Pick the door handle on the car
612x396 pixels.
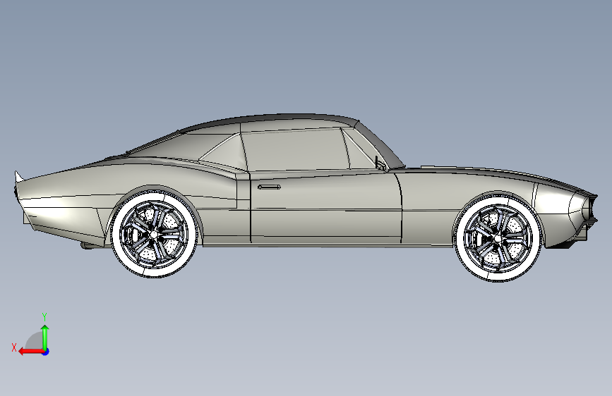coord(270,187)
